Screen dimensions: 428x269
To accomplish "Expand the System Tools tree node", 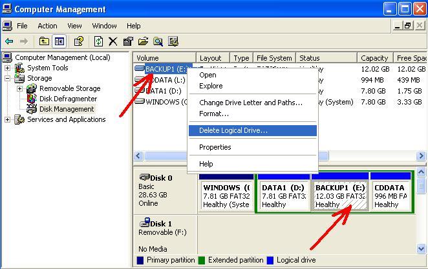I will [x=8, y=68].
